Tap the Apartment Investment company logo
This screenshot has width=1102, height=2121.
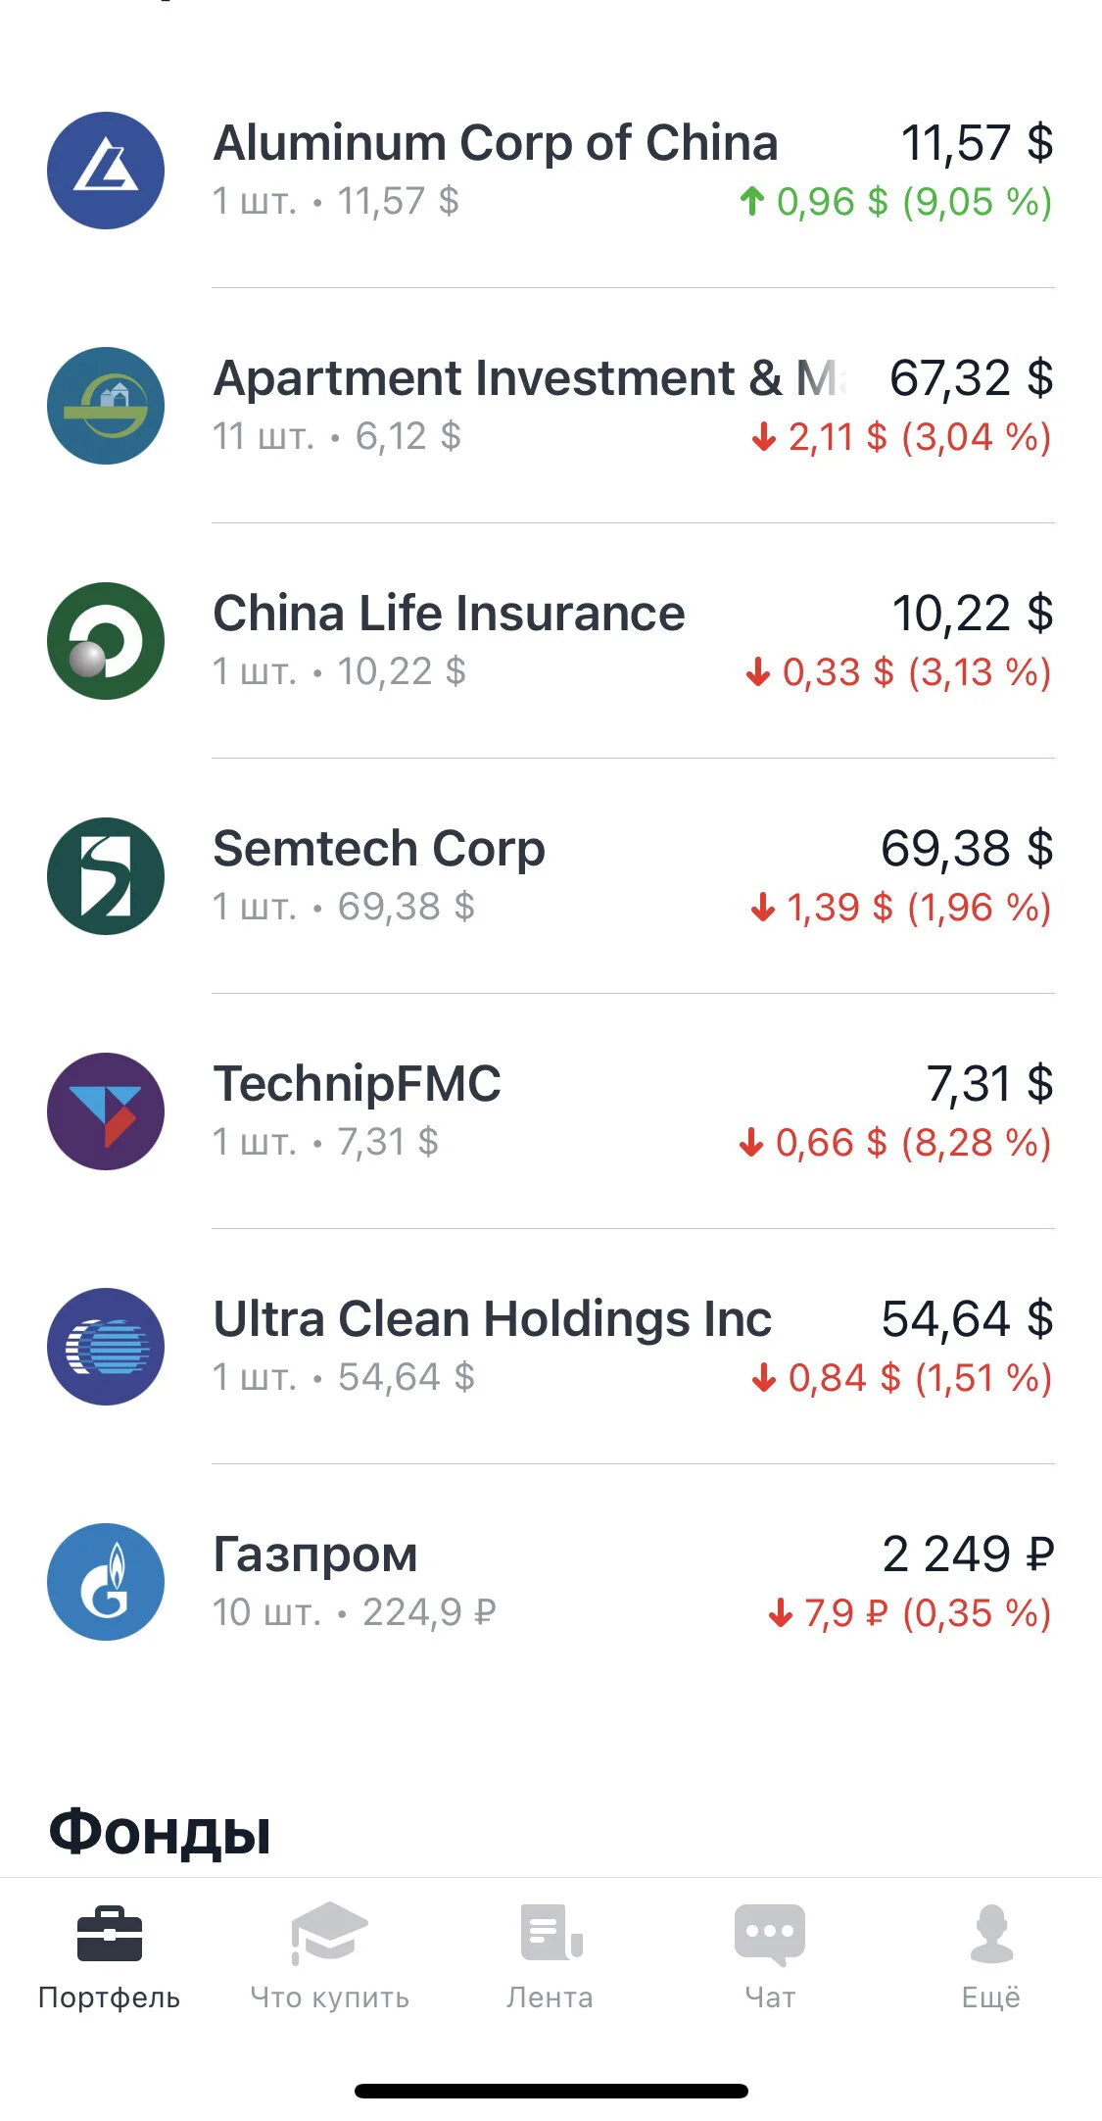106,406
